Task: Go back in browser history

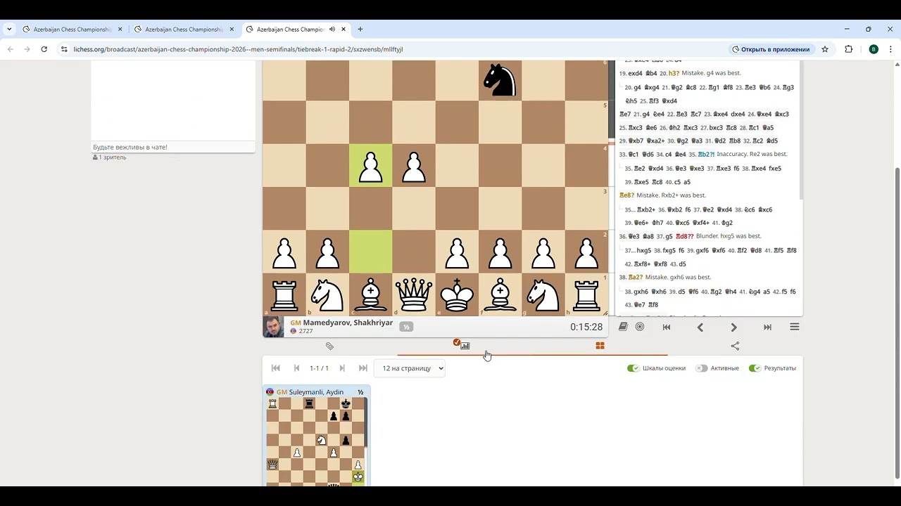Action: (x=10, y=49)
